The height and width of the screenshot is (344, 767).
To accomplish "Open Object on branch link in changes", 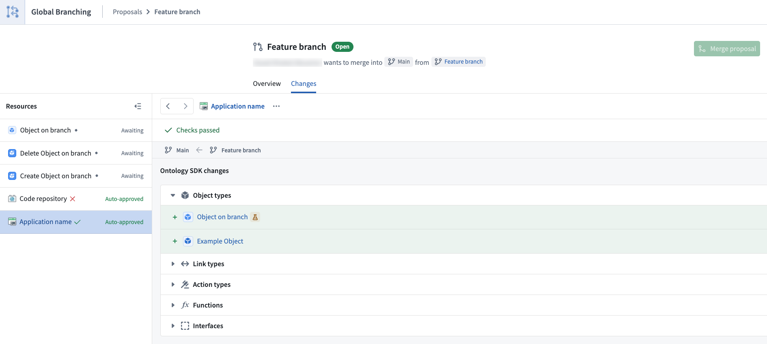I will tap(222, 217).
